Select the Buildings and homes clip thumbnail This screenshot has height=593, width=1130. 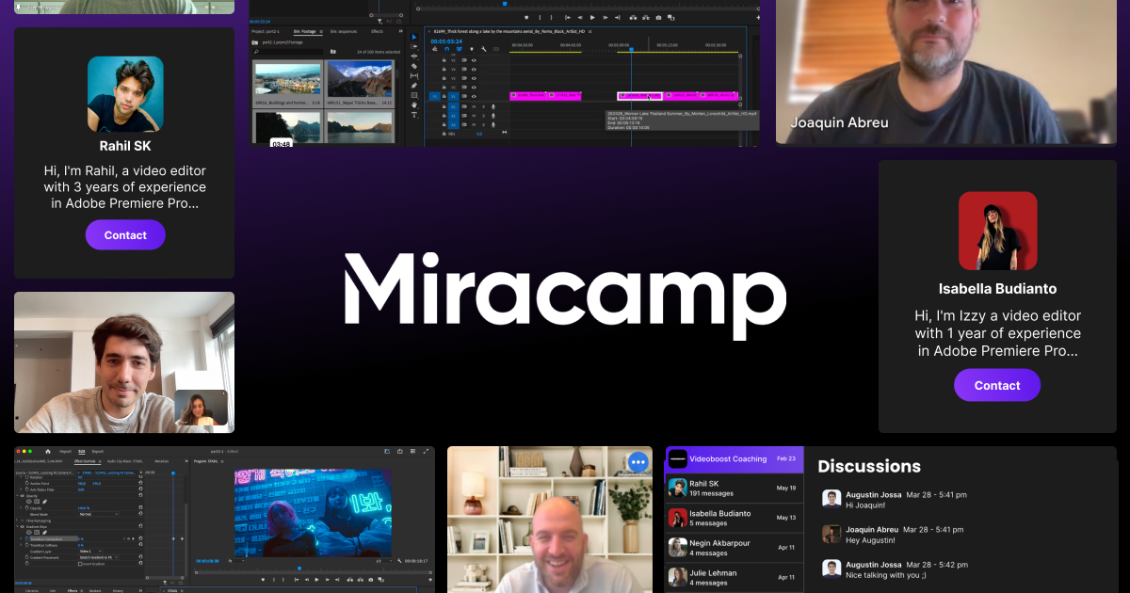coord(288,79)
